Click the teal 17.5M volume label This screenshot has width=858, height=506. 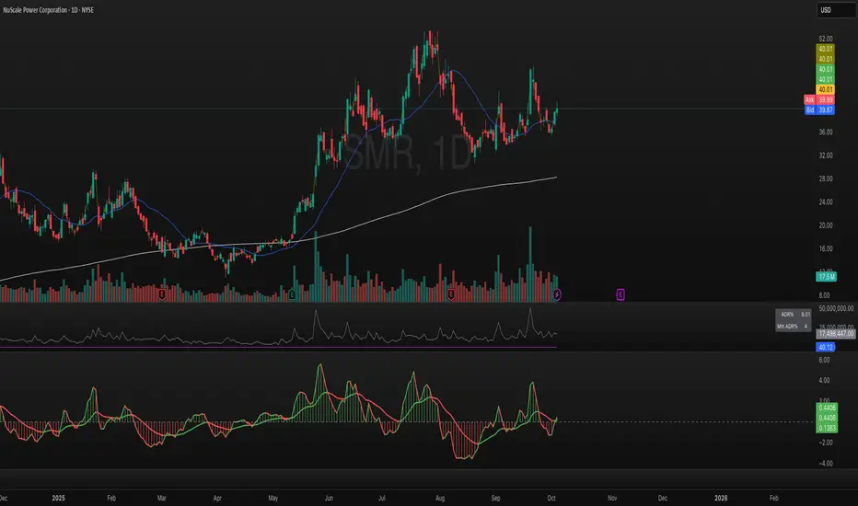[826, 277]
